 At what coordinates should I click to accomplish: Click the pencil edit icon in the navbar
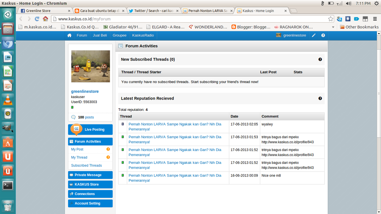(314, 35)
